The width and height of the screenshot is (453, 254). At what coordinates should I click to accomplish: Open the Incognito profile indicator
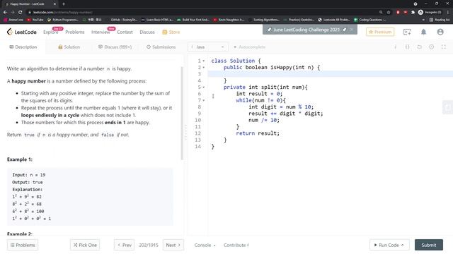tap(430, 13)
